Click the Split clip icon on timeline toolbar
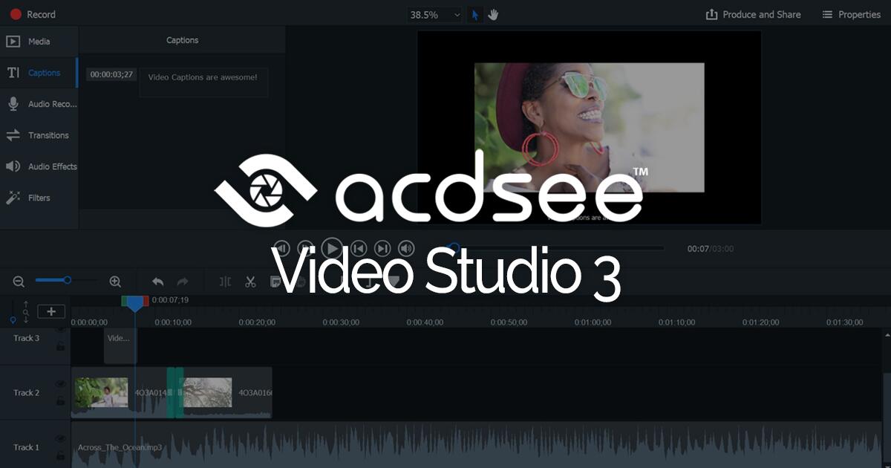The width and height of the screenshot is (891, 468). pos(223,282)
